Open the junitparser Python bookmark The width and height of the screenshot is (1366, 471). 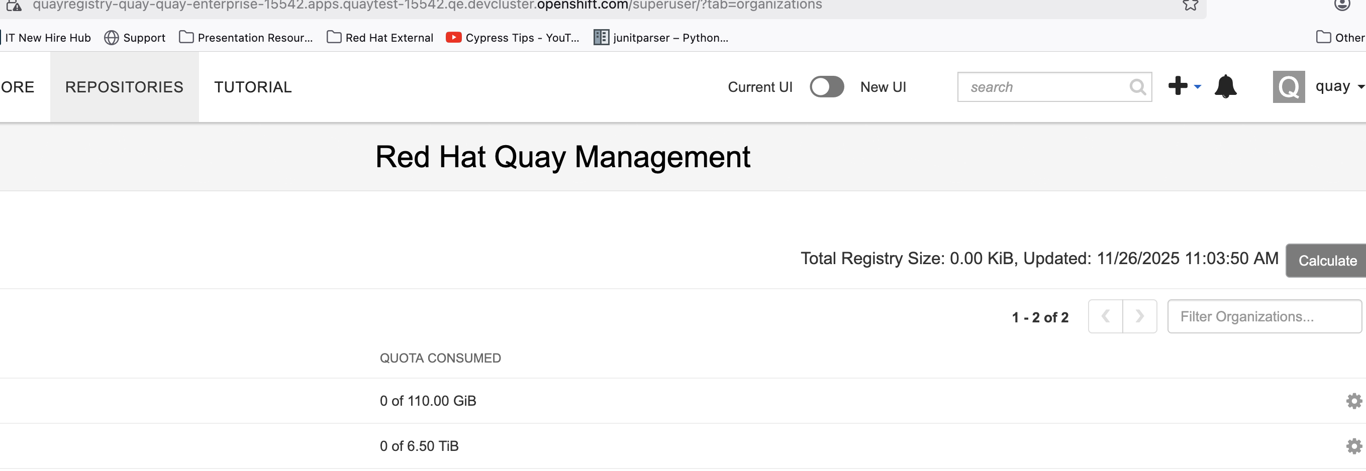pos(661,38)
